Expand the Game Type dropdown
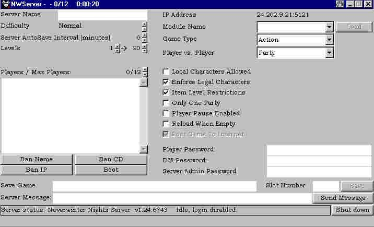 pos(329,40)
